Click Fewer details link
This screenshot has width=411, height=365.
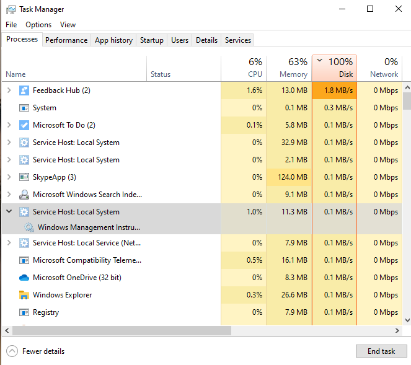(x=43, y=351)
